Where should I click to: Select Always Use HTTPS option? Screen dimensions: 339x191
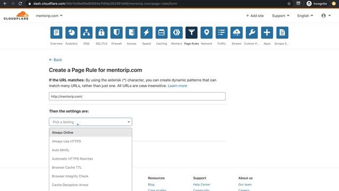pyautogui.click(x=91, y=141)
